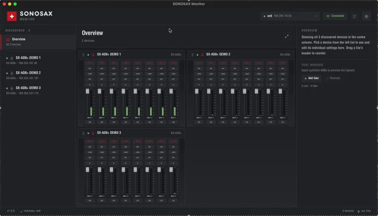Click the device icon beside SX-AD8+ DEMO 3 in sidebar

point(12,88)
